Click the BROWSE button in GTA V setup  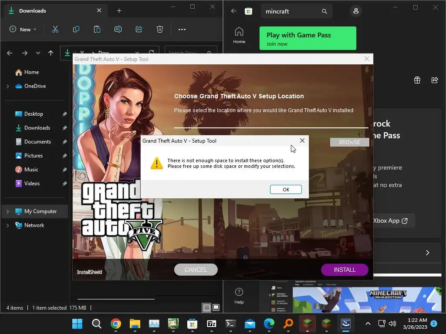[350, 142]
